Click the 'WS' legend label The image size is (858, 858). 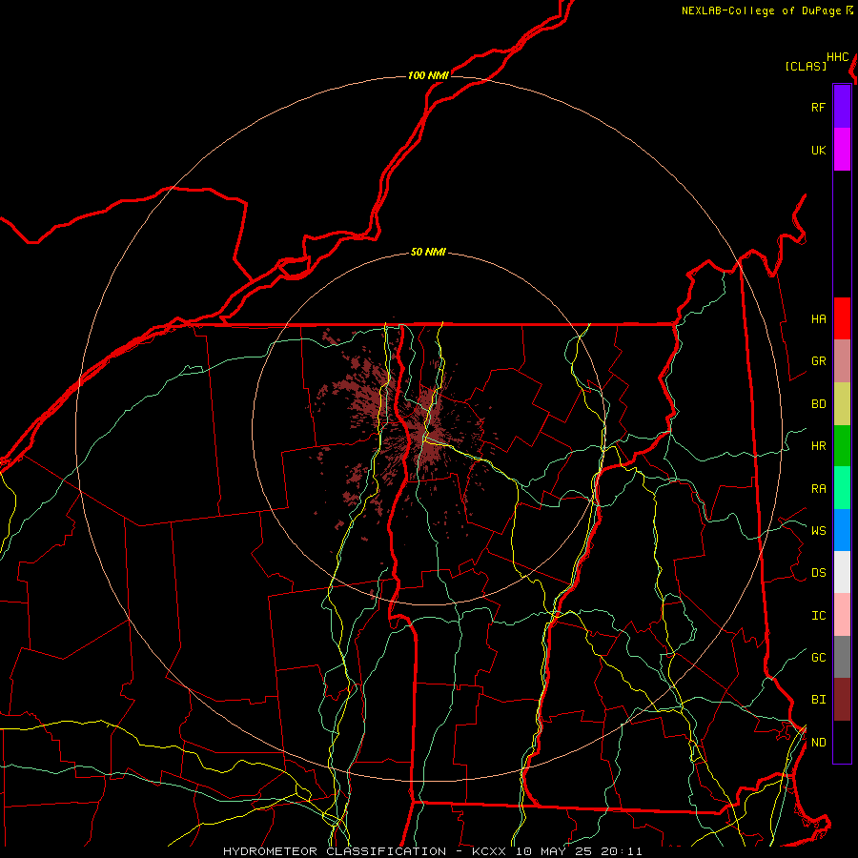point(818,530)
